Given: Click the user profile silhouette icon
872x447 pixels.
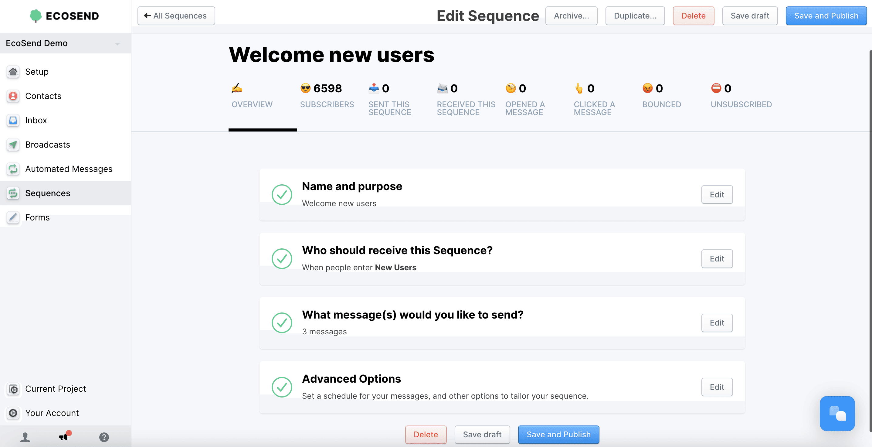Looking at the screenshot, I should click(x=25, y=437).
